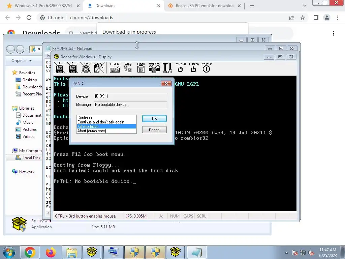This screenshot has height=259, width=345.
Task: Click Favorites heading in Explorer sidebar
Action: point(24,73)
